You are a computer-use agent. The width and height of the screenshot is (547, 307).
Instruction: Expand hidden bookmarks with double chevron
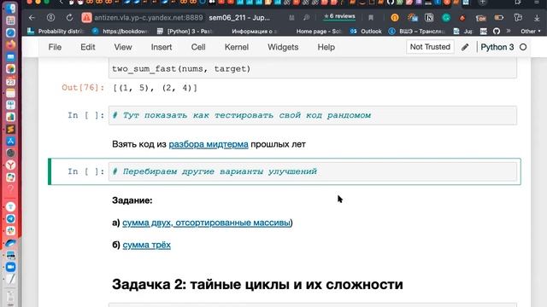coord(509,31)
